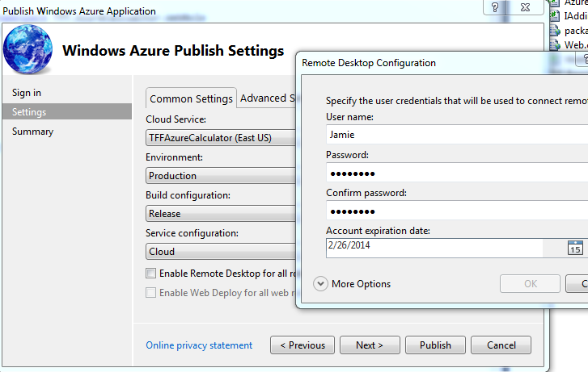Screen dimensions: 588x372
Task: Go to the Sign in step
Action: (27, 93)
